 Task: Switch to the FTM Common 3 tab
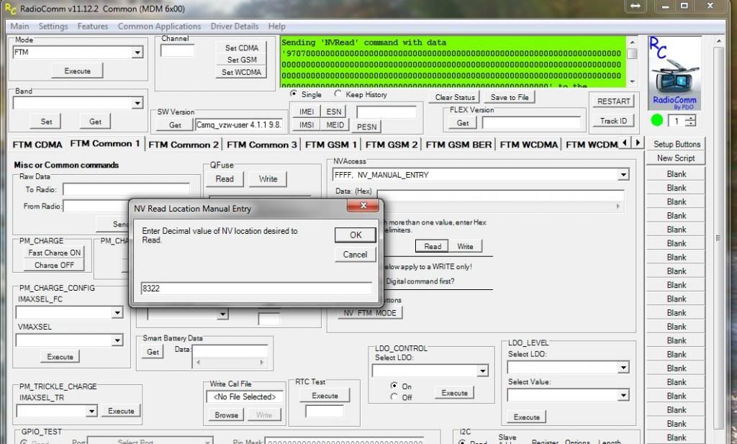(262, 145)
